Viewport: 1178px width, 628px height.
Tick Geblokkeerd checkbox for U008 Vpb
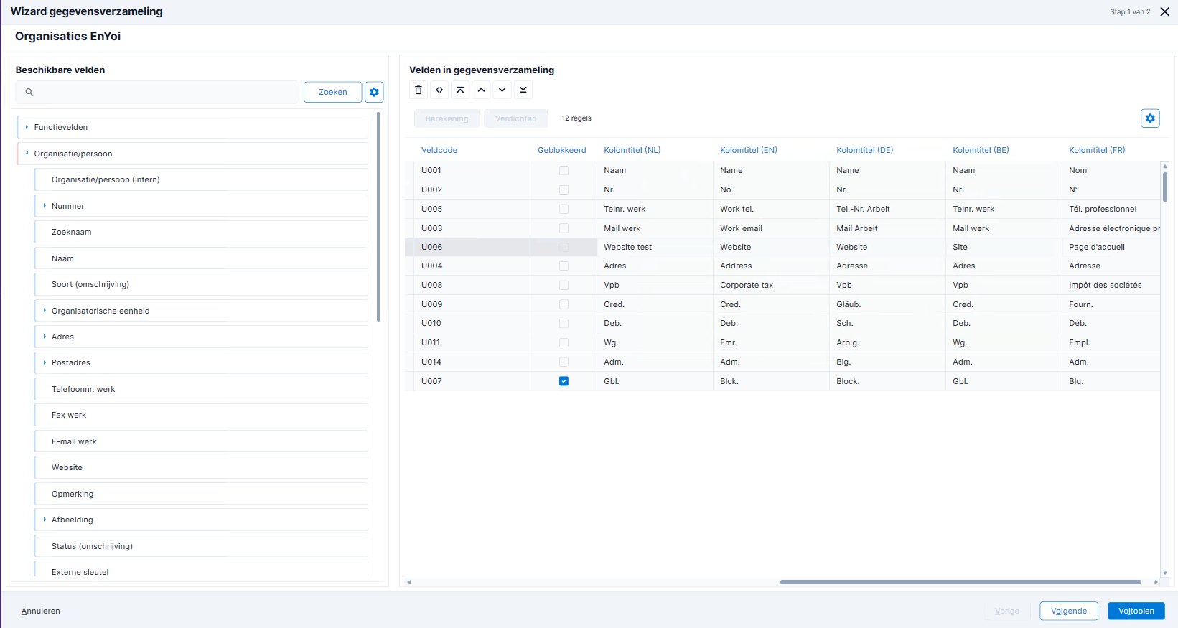click(x=564, y=286)
